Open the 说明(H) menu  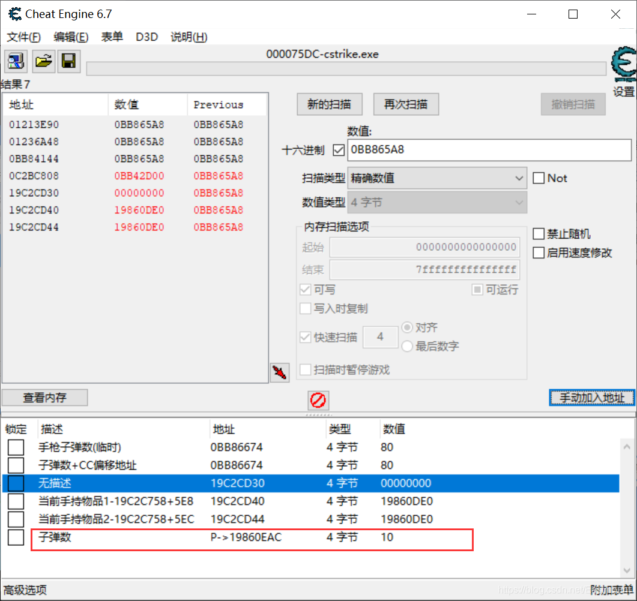[189, 37]
